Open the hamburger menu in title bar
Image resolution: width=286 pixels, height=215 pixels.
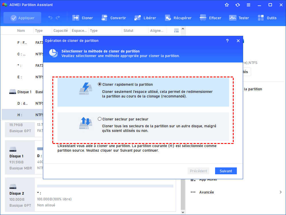pos(249,5)
